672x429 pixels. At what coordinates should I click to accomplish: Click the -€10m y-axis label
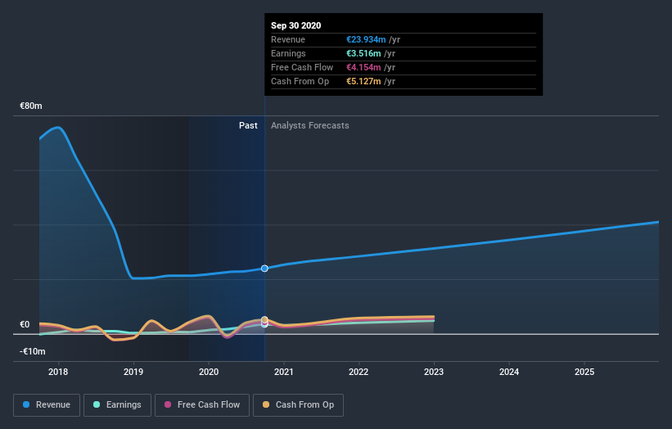click(32, 351)
